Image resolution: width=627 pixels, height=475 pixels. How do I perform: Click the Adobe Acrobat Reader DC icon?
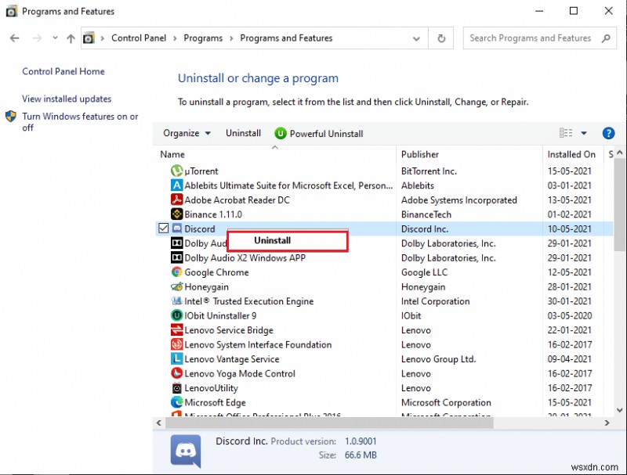176,200
